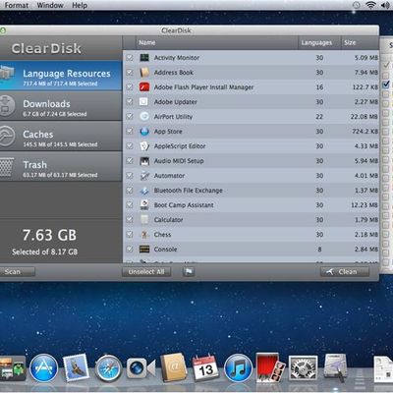
Task: Select the Bluetooth File Exchange row name
Action: coord(188,191)
